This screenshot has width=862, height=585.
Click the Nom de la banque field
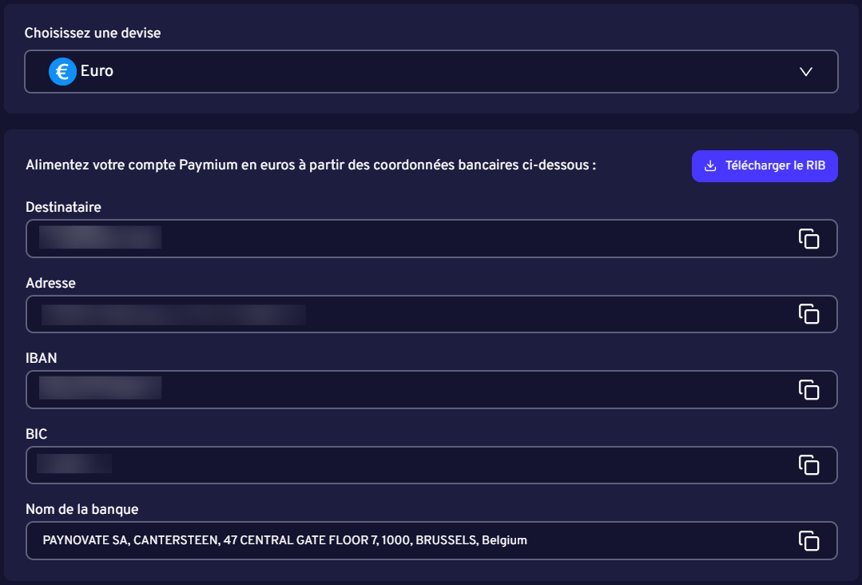pyautogui.click(x=320, y=540)
